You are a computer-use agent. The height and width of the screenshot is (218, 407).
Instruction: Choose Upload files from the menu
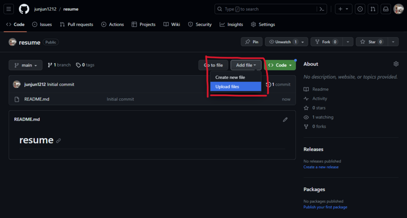click(x=236, y=86)
